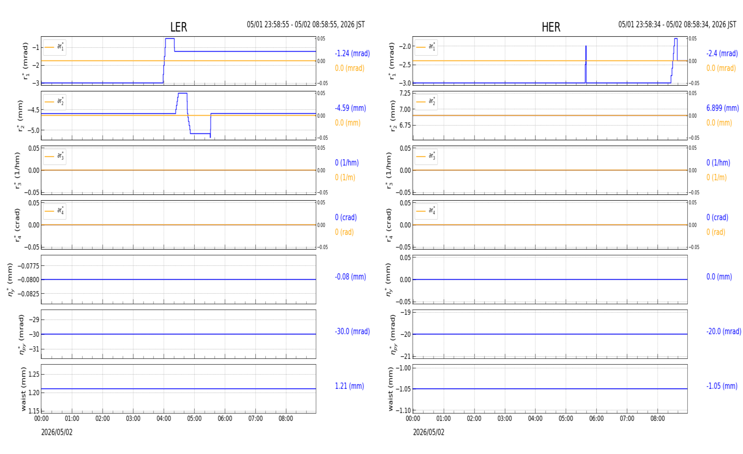Click blue 0 (crad) value beside LER r4 plot
Viewport: 743px width, 454px height.
[346, 218]
